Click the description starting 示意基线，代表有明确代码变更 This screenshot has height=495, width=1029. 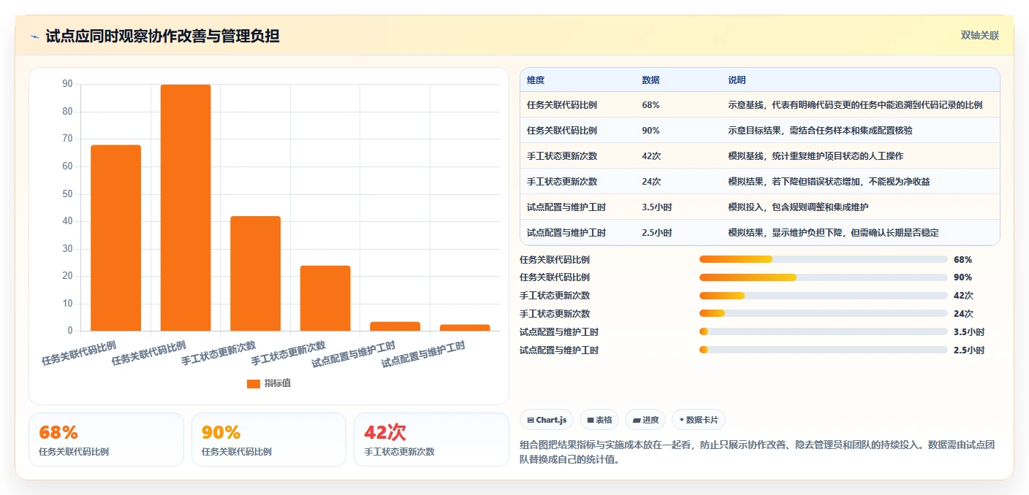855,105
